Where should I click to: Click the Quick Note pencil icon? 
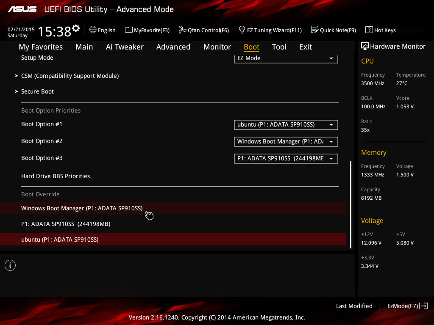pos(315,30)
